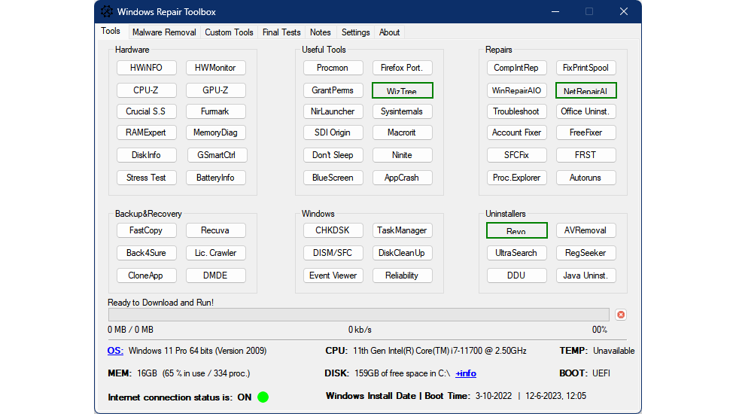The height and width of the screenshot is (414, 736).
Task: Start Furmark
Action: pyautogui.click(x=215, y=111)
